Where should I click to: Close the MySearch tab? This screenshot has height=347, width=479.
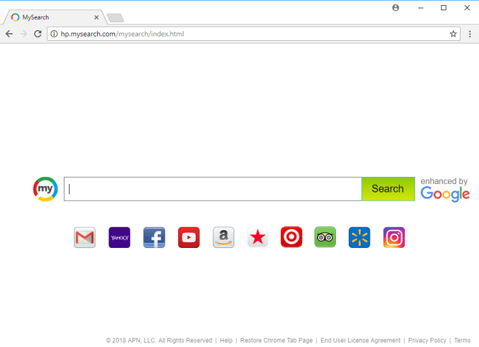(x=96, y=17)
